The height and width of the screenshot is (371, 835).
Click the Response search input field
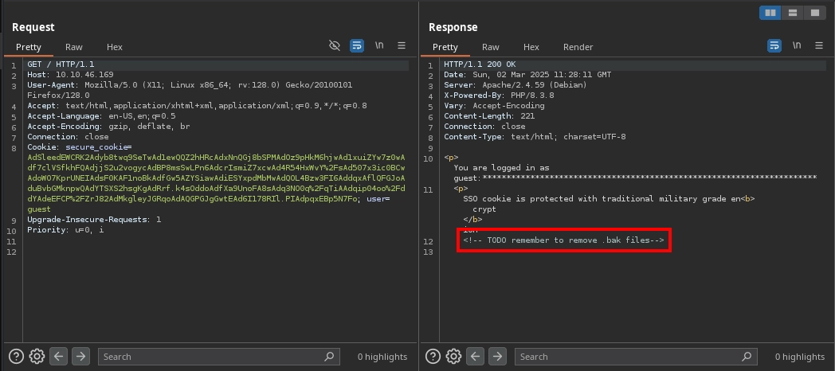pyautogui.click(x=629, y=357)
